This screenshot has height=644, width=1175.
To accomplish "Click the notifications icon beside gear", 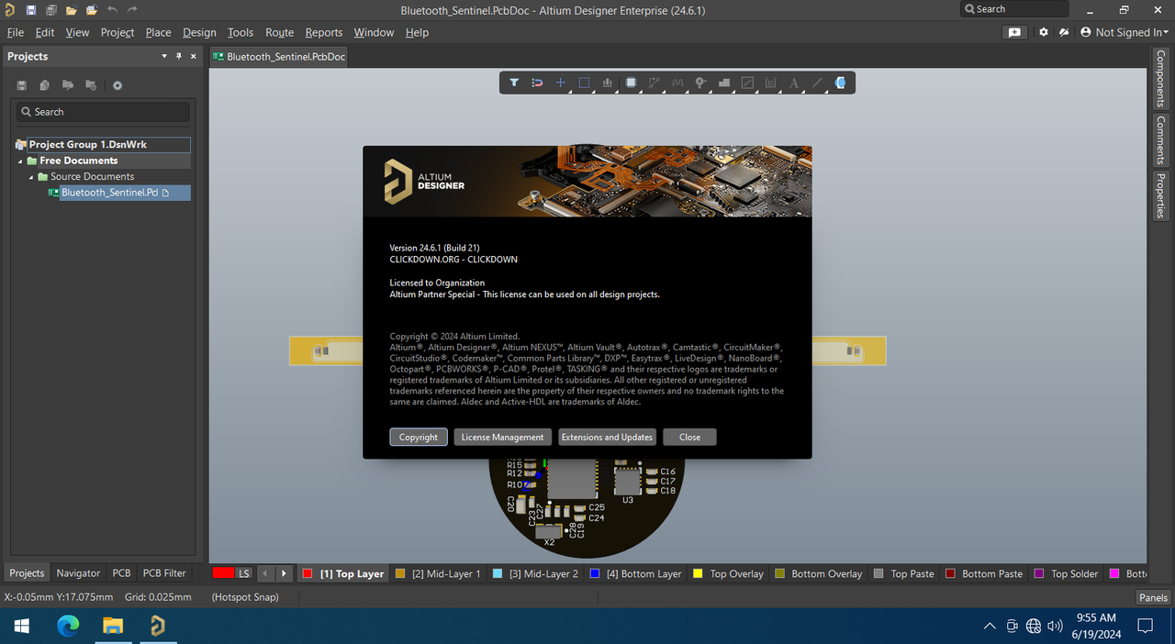I will pos(1064,32).
